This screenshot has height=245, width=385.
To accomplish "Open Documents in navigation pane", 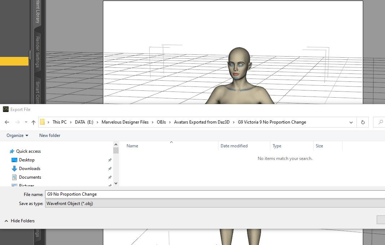I will 30,177.
